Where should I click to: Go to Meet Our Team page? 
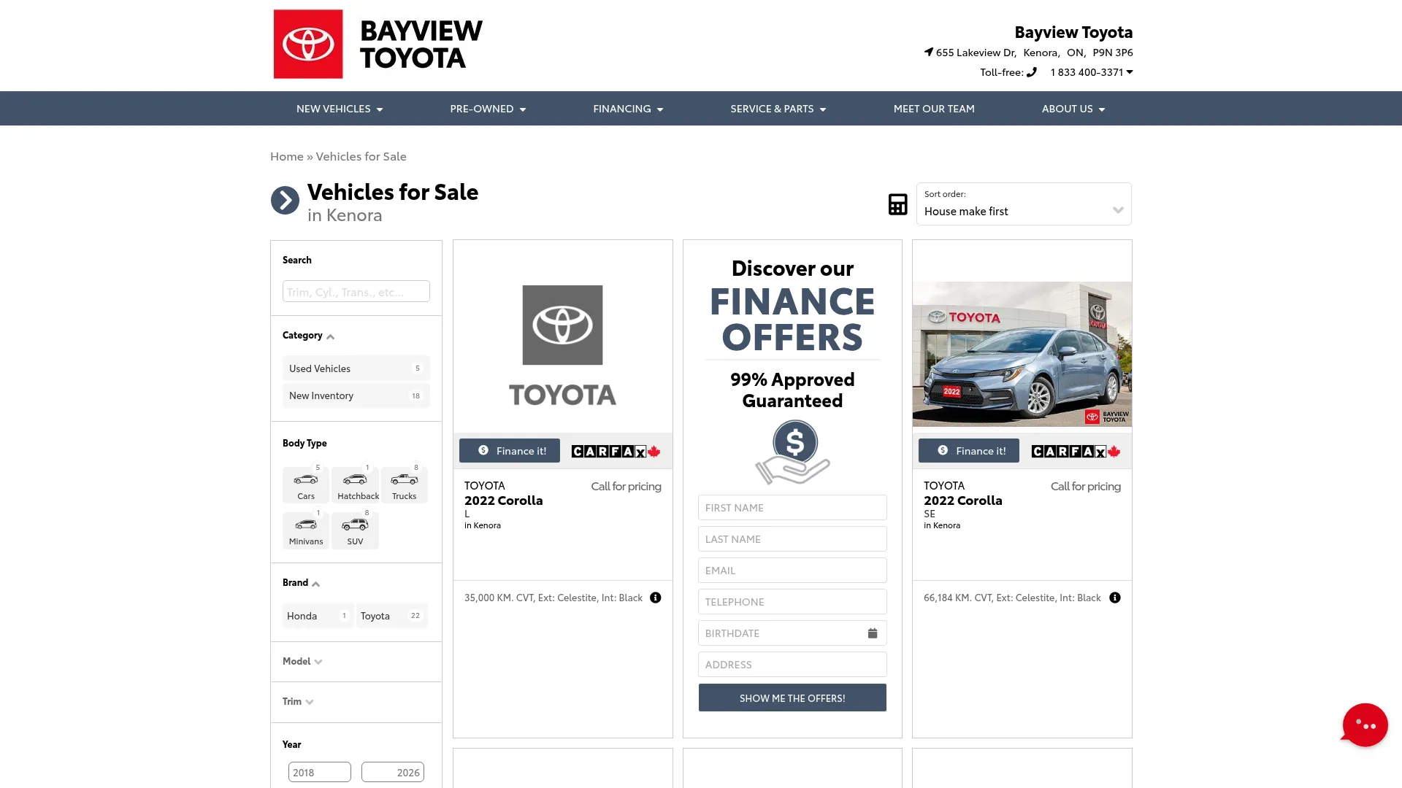pyautogui.click(x=934, y=109)
